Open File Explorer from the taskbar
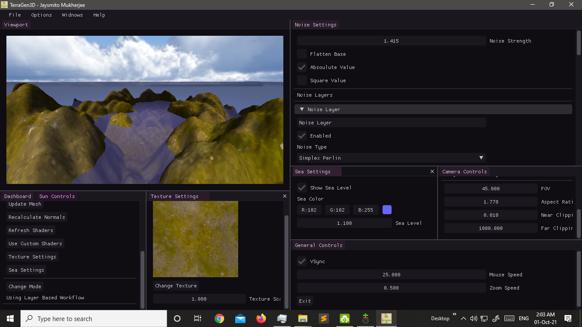This screenshot has width=582, height=327. [303, 318]
